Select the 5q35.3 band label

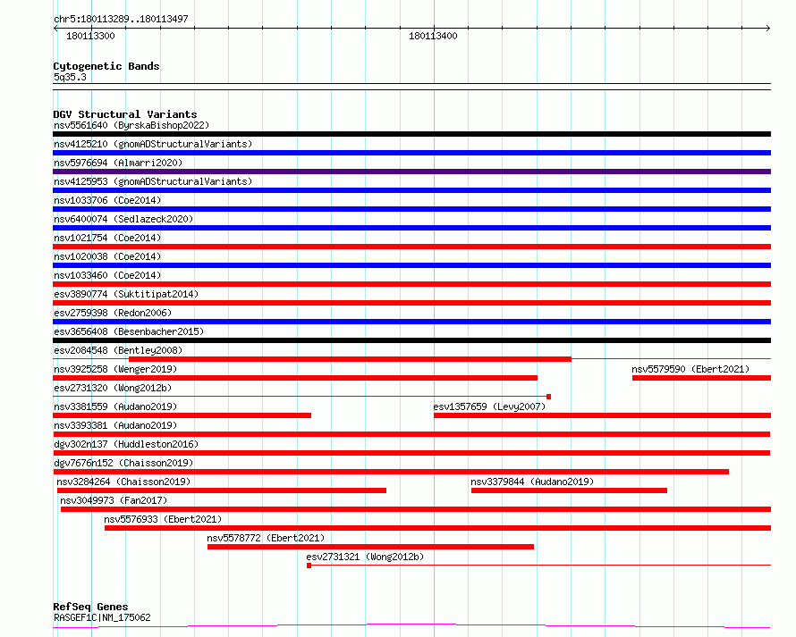pyautogui.click(x=70, y=77)
